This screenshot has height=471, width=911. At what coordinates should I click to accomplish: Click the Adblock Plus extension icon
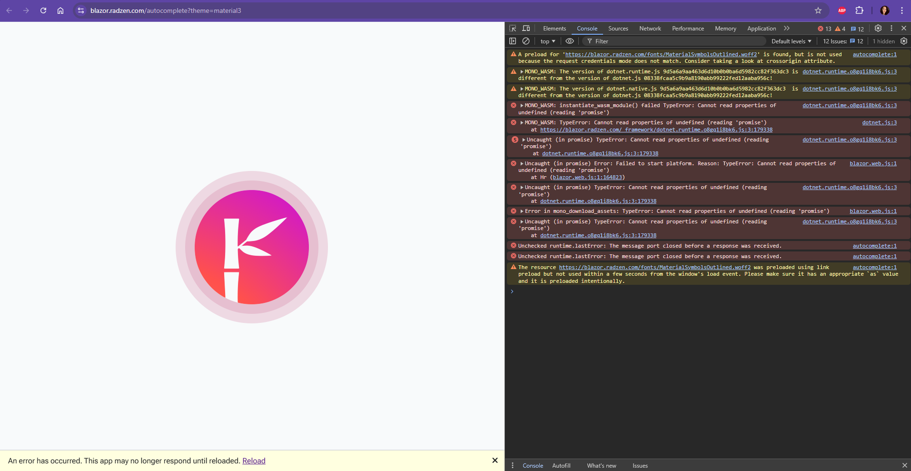[x=842, y=10]
